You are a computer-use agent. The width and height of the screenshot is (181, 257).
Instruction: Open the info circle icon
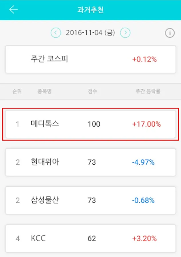click(170, 33)
